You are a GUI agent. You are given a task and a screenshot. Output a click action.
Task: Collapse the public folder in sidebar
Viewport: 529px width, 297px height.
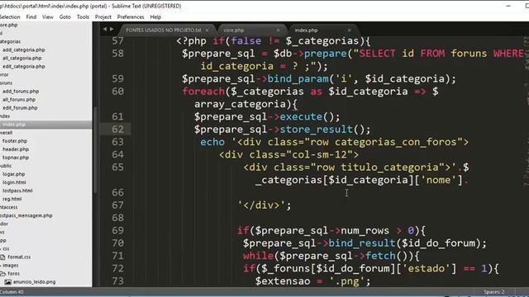point(6,166)
